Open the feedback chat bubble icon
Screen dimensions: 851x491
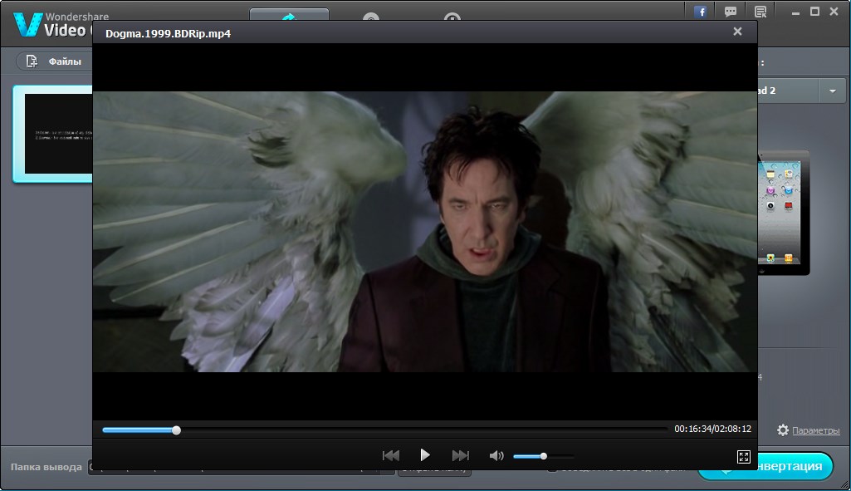click(x=731, y=12)
